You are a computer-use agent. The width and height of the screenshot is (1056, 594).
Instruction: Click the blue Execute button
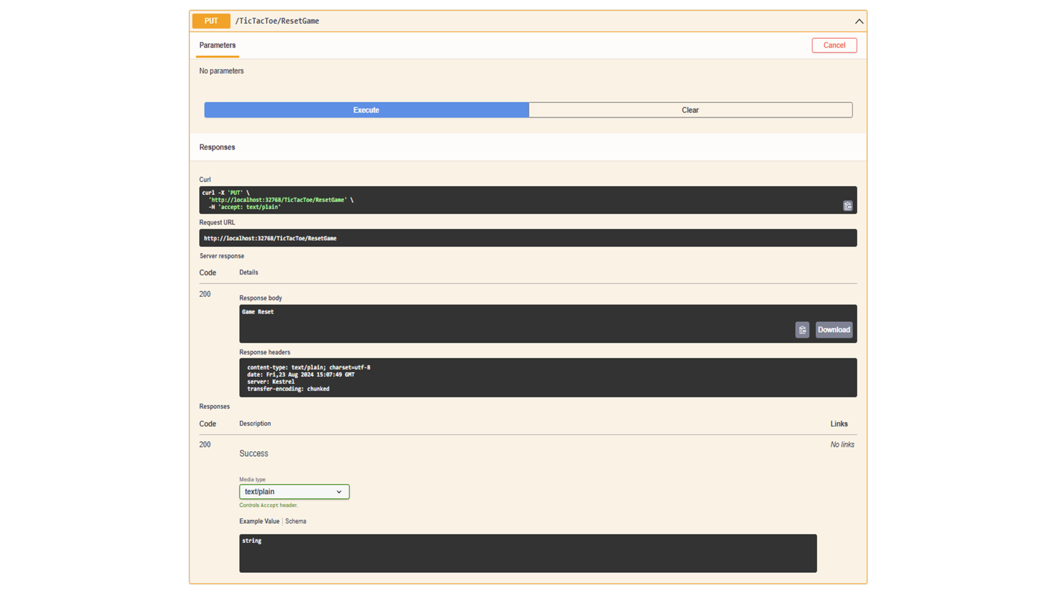(x=366, y=110)
